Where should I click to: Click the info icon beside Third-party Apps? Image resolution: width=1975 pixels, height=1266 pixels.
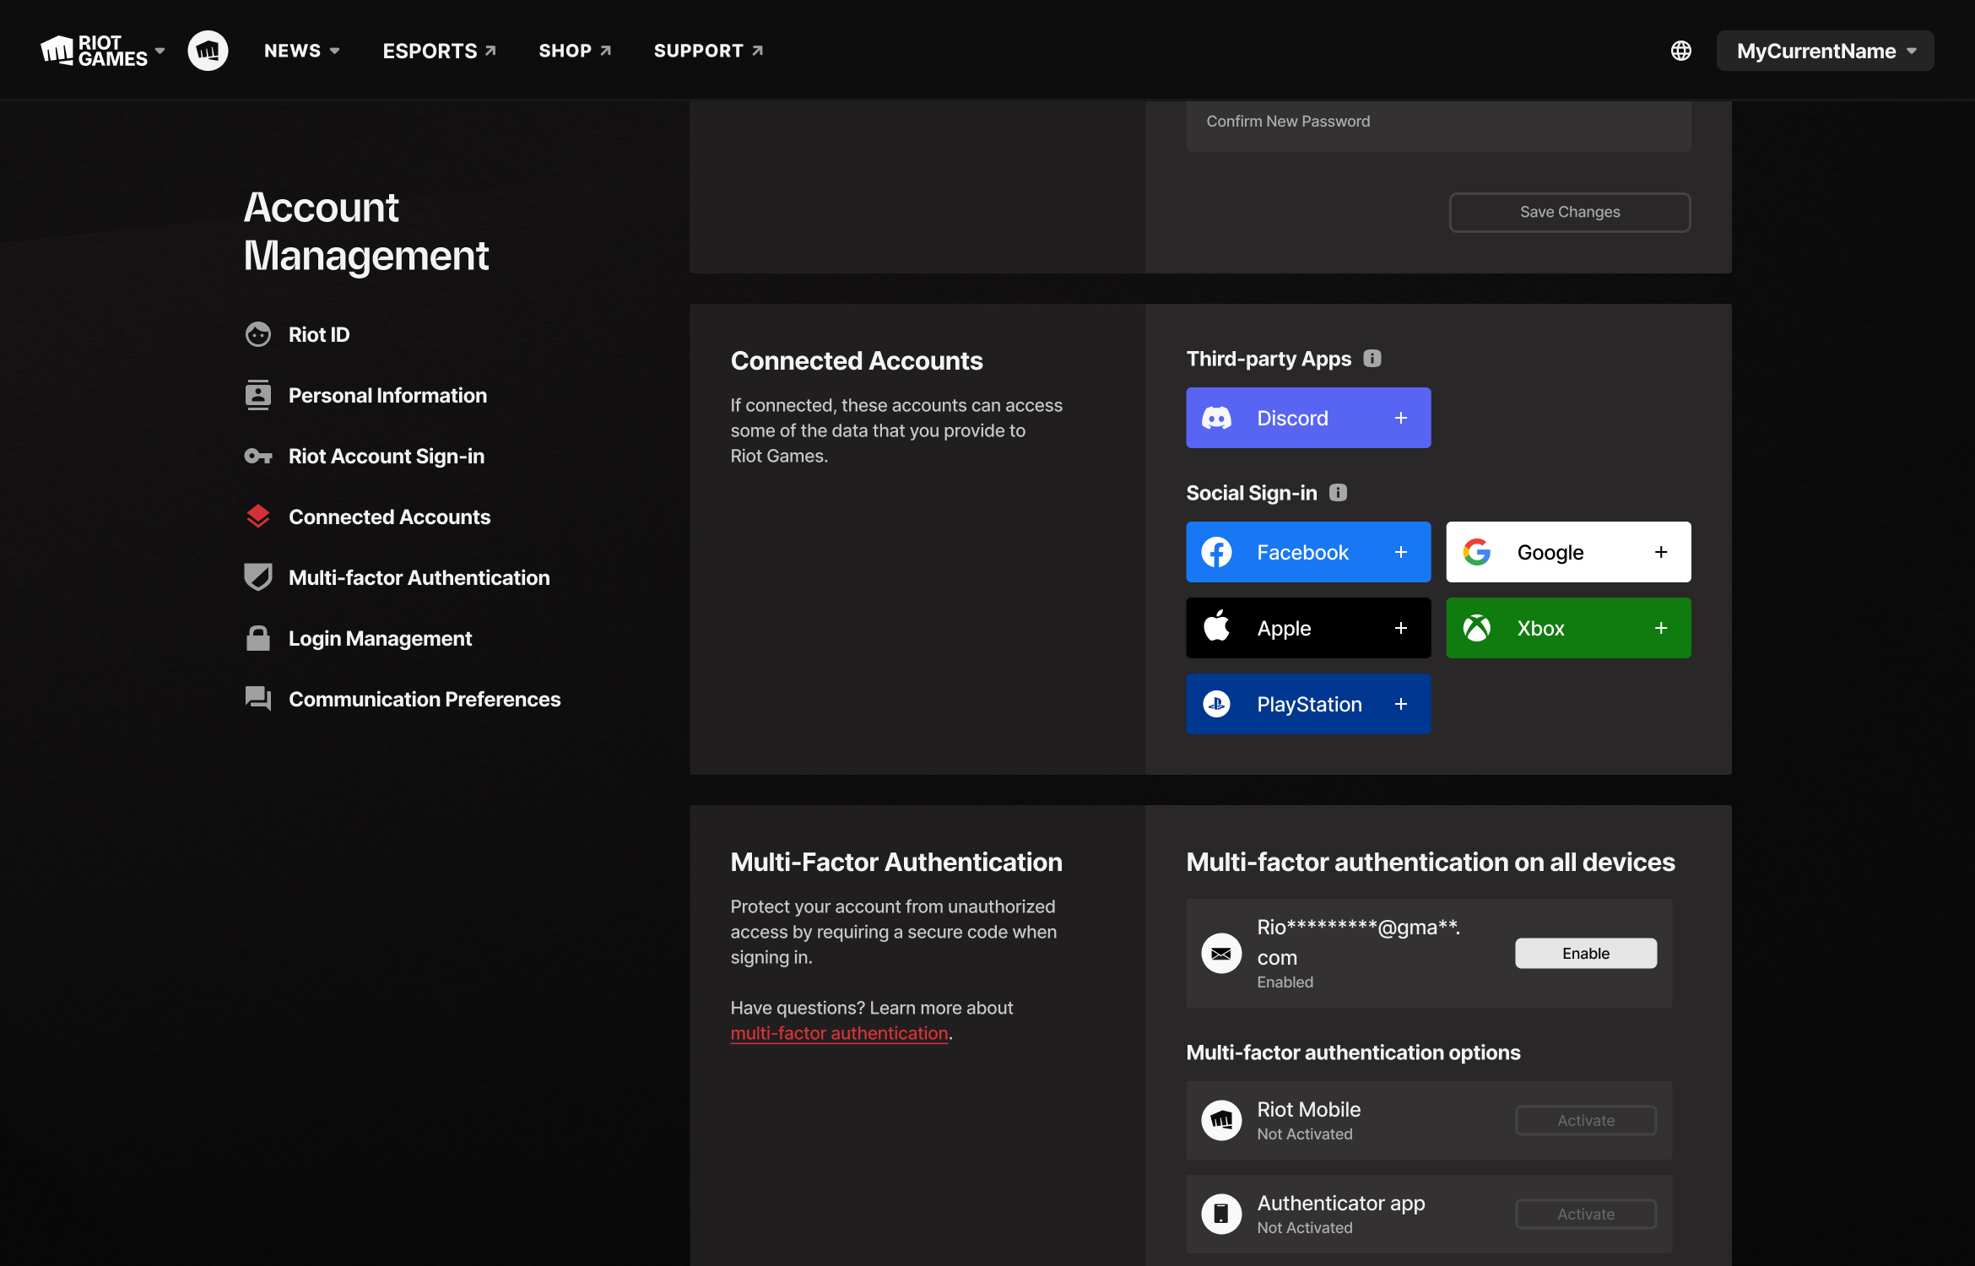click(1372, 358)
